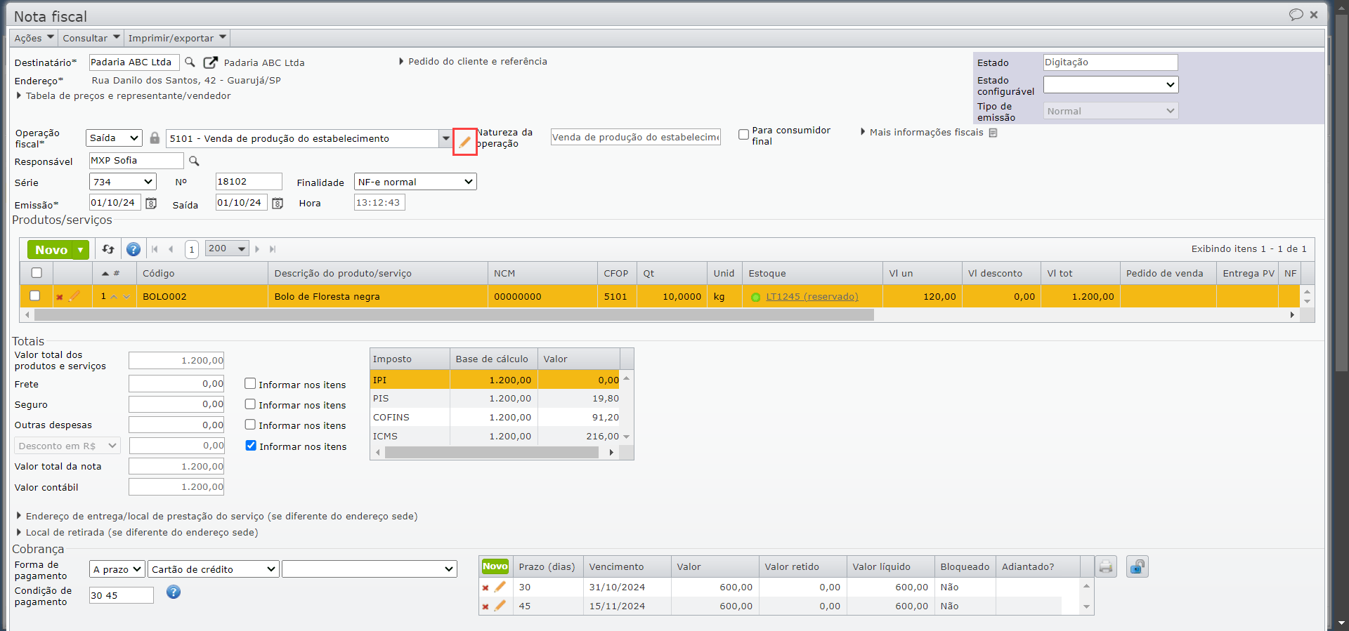Enable the Para consumidor final checkbox
The width and height of the screenshot is (1349, 631).
pos(743,135)
